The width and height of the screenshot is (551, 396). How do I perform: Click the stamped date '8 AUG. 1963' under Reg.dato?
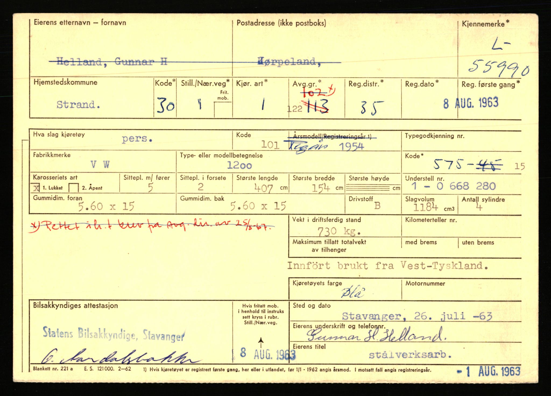click(471, 103)
